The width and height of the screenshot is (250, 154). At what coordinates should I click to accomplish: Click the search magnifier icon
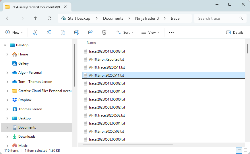tap(241, 18)
